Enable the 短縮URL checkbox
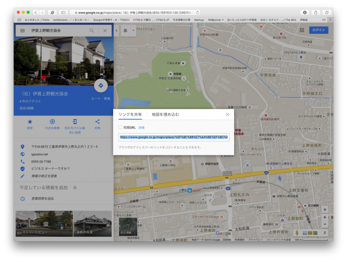This screenshot has width=347, height=261. (x=120, y=127)
